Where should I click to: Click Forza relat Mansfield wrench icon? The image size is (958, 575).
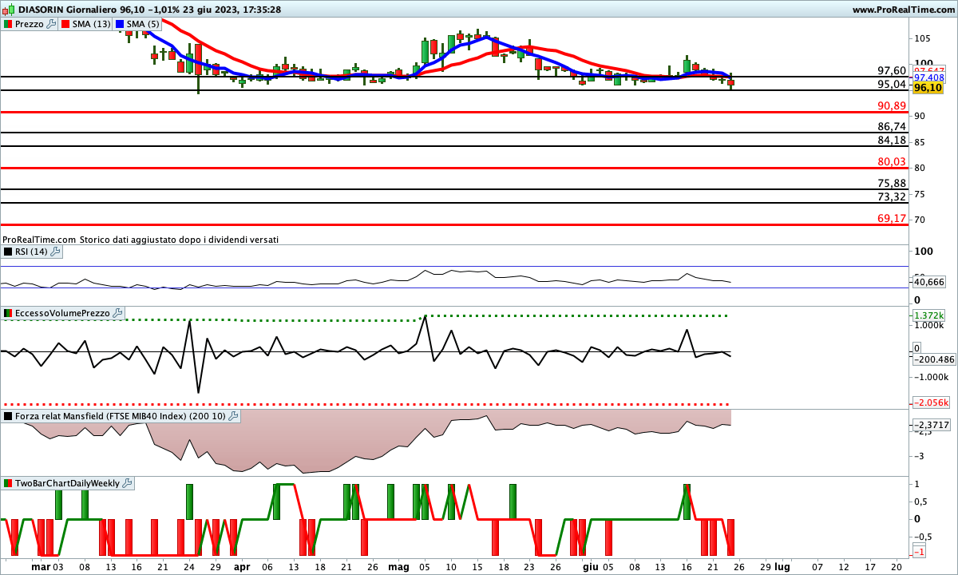(x=232, y=416)
